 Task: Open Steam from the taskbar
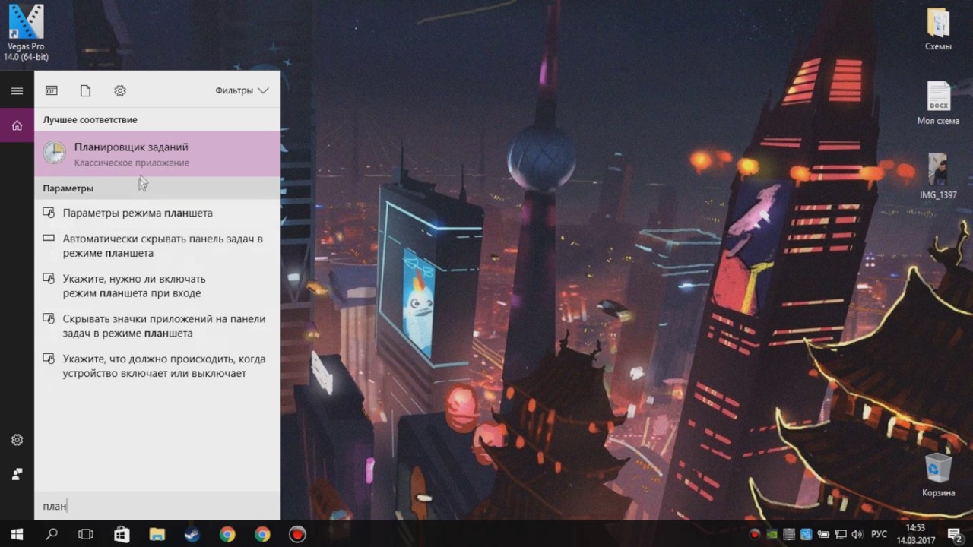coord(192,534)
